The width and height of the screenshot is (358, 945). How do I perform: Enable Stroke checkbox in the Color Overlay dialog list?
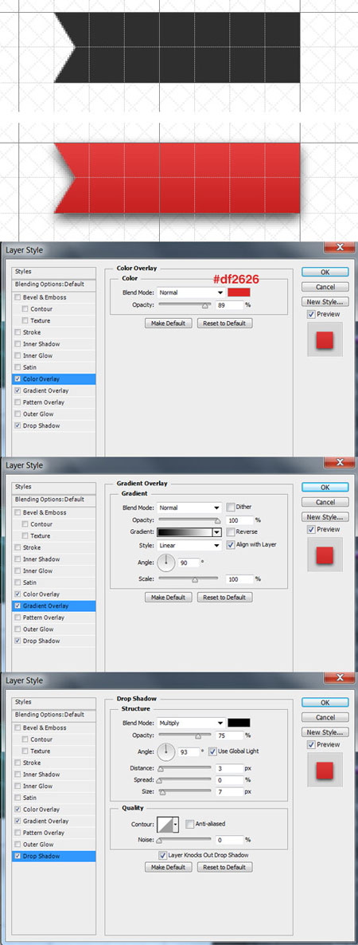pos(18,332)
